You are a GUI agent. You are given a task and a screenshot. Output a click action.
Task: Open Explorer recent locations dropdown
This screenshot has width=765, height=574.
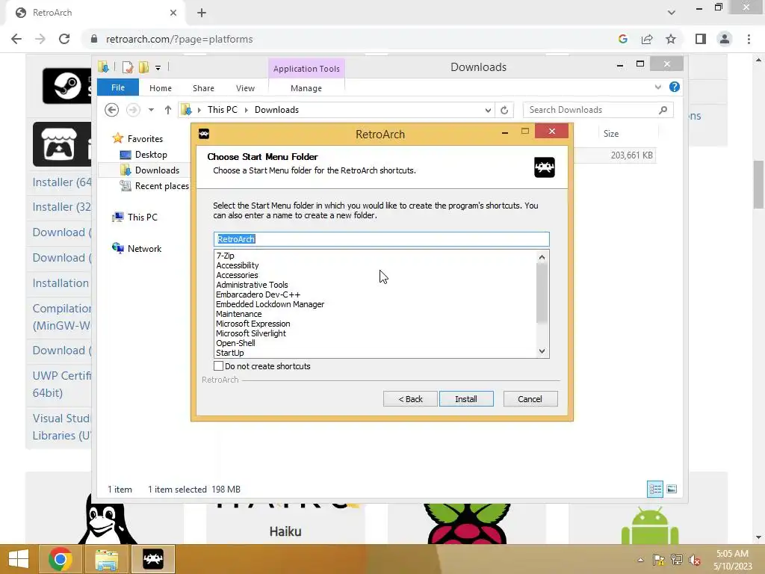151,110
